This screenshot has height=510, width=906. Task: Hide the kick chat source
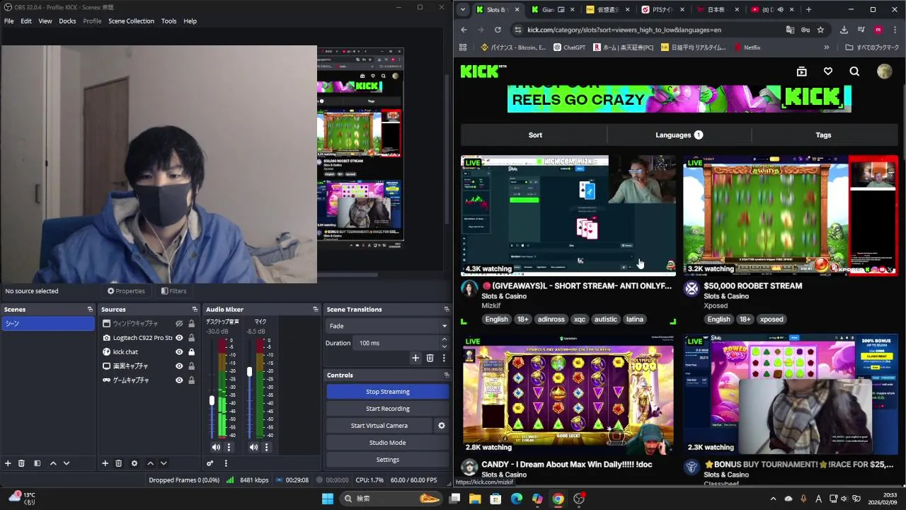tap(179, 352)
